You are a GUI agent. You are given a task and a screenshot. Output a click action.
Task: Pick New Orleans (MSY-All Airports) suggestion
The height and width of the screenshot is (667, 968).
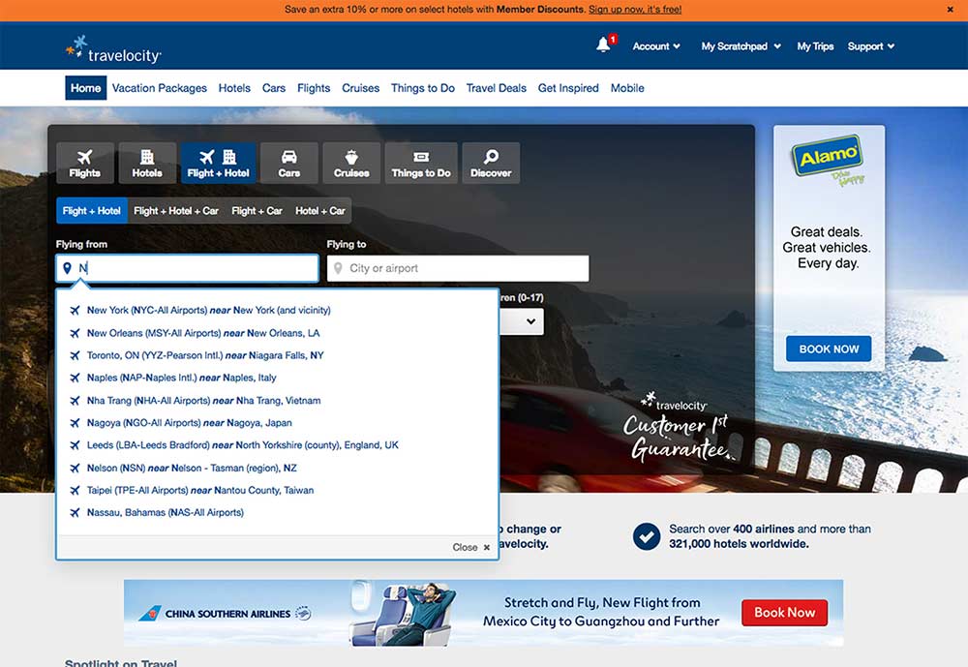pyautogui.click(x=203, y=333)
